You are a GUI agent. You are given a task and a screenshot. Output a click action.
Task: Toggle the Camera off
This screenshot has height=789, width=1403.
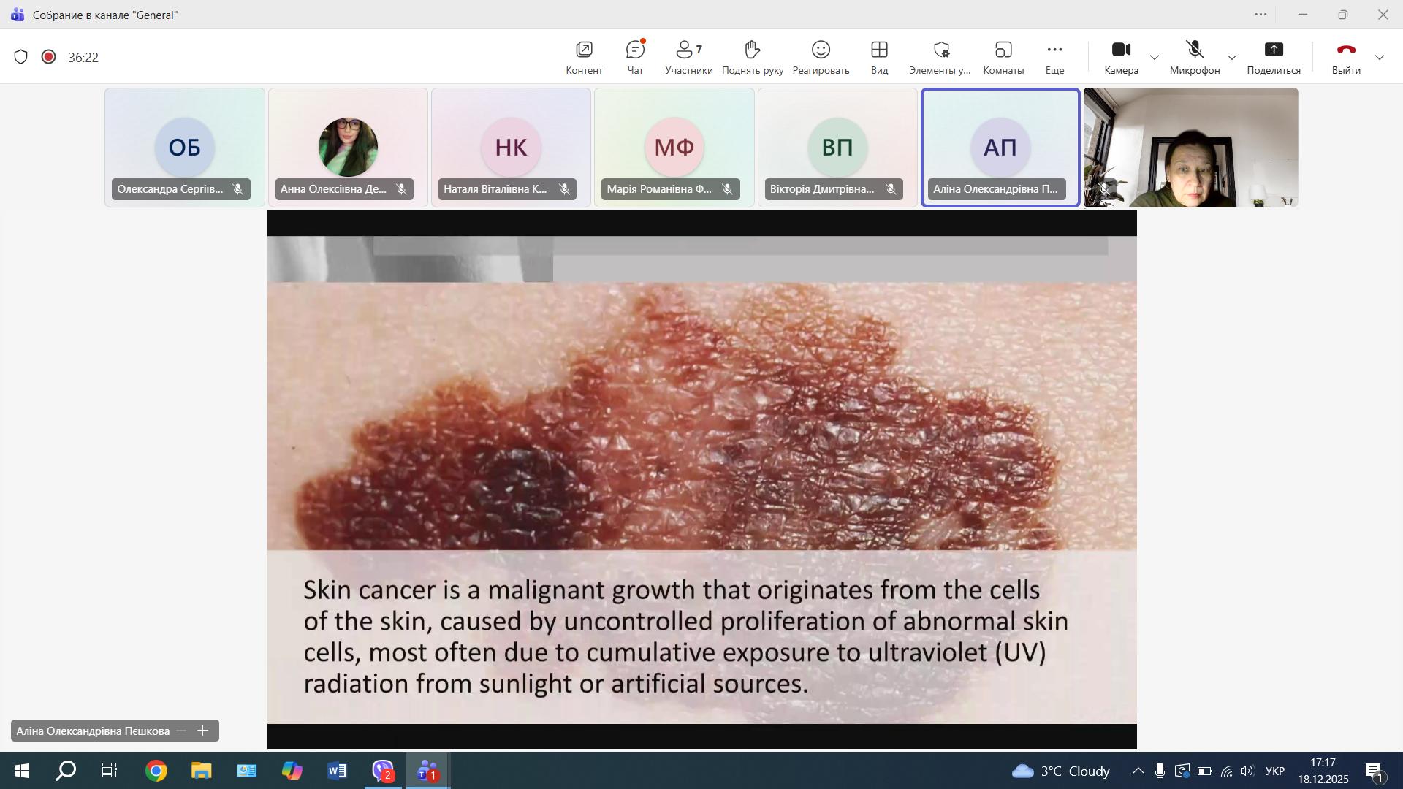(x=1121, y=57)
